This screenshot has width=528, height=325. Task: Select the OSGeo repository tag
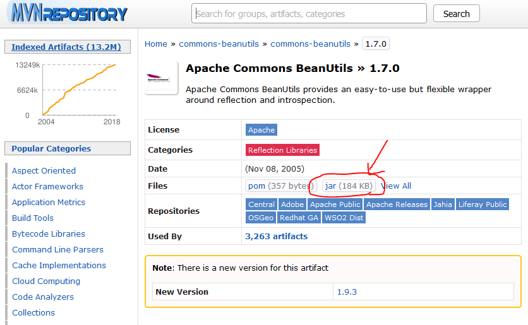click(261, 218)
